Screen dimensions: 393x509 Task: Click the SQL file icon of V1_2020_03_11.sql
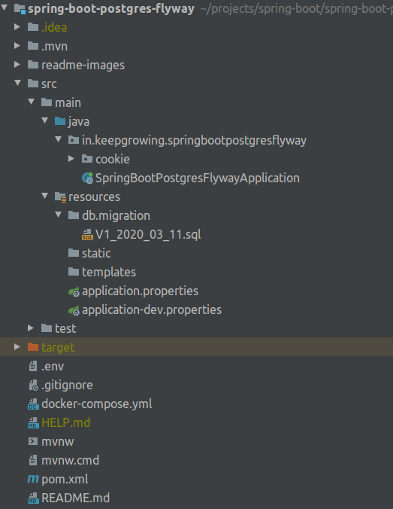tap(87, 234)
